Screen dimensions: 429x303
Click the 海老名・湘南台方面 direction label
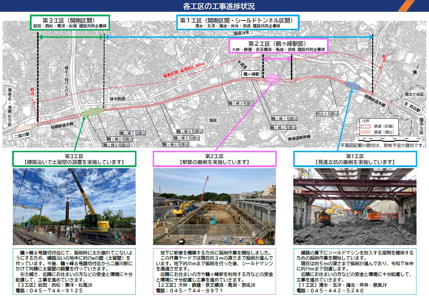[10, 107]
